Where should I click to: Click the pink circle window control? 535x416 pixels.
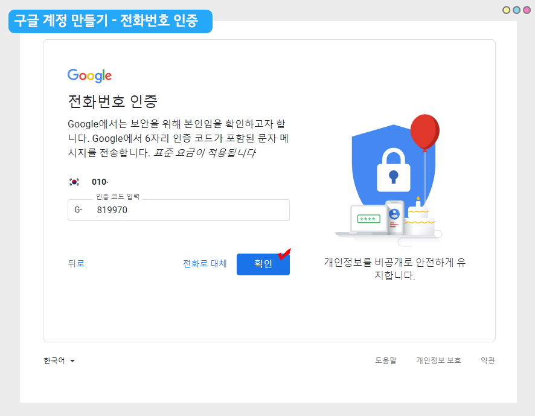point(526,10)
